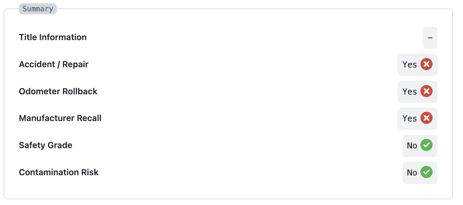Click the "No" text for Safety Grade
Viewport: 463px width, 205px height.
click(x=412, y=146)
